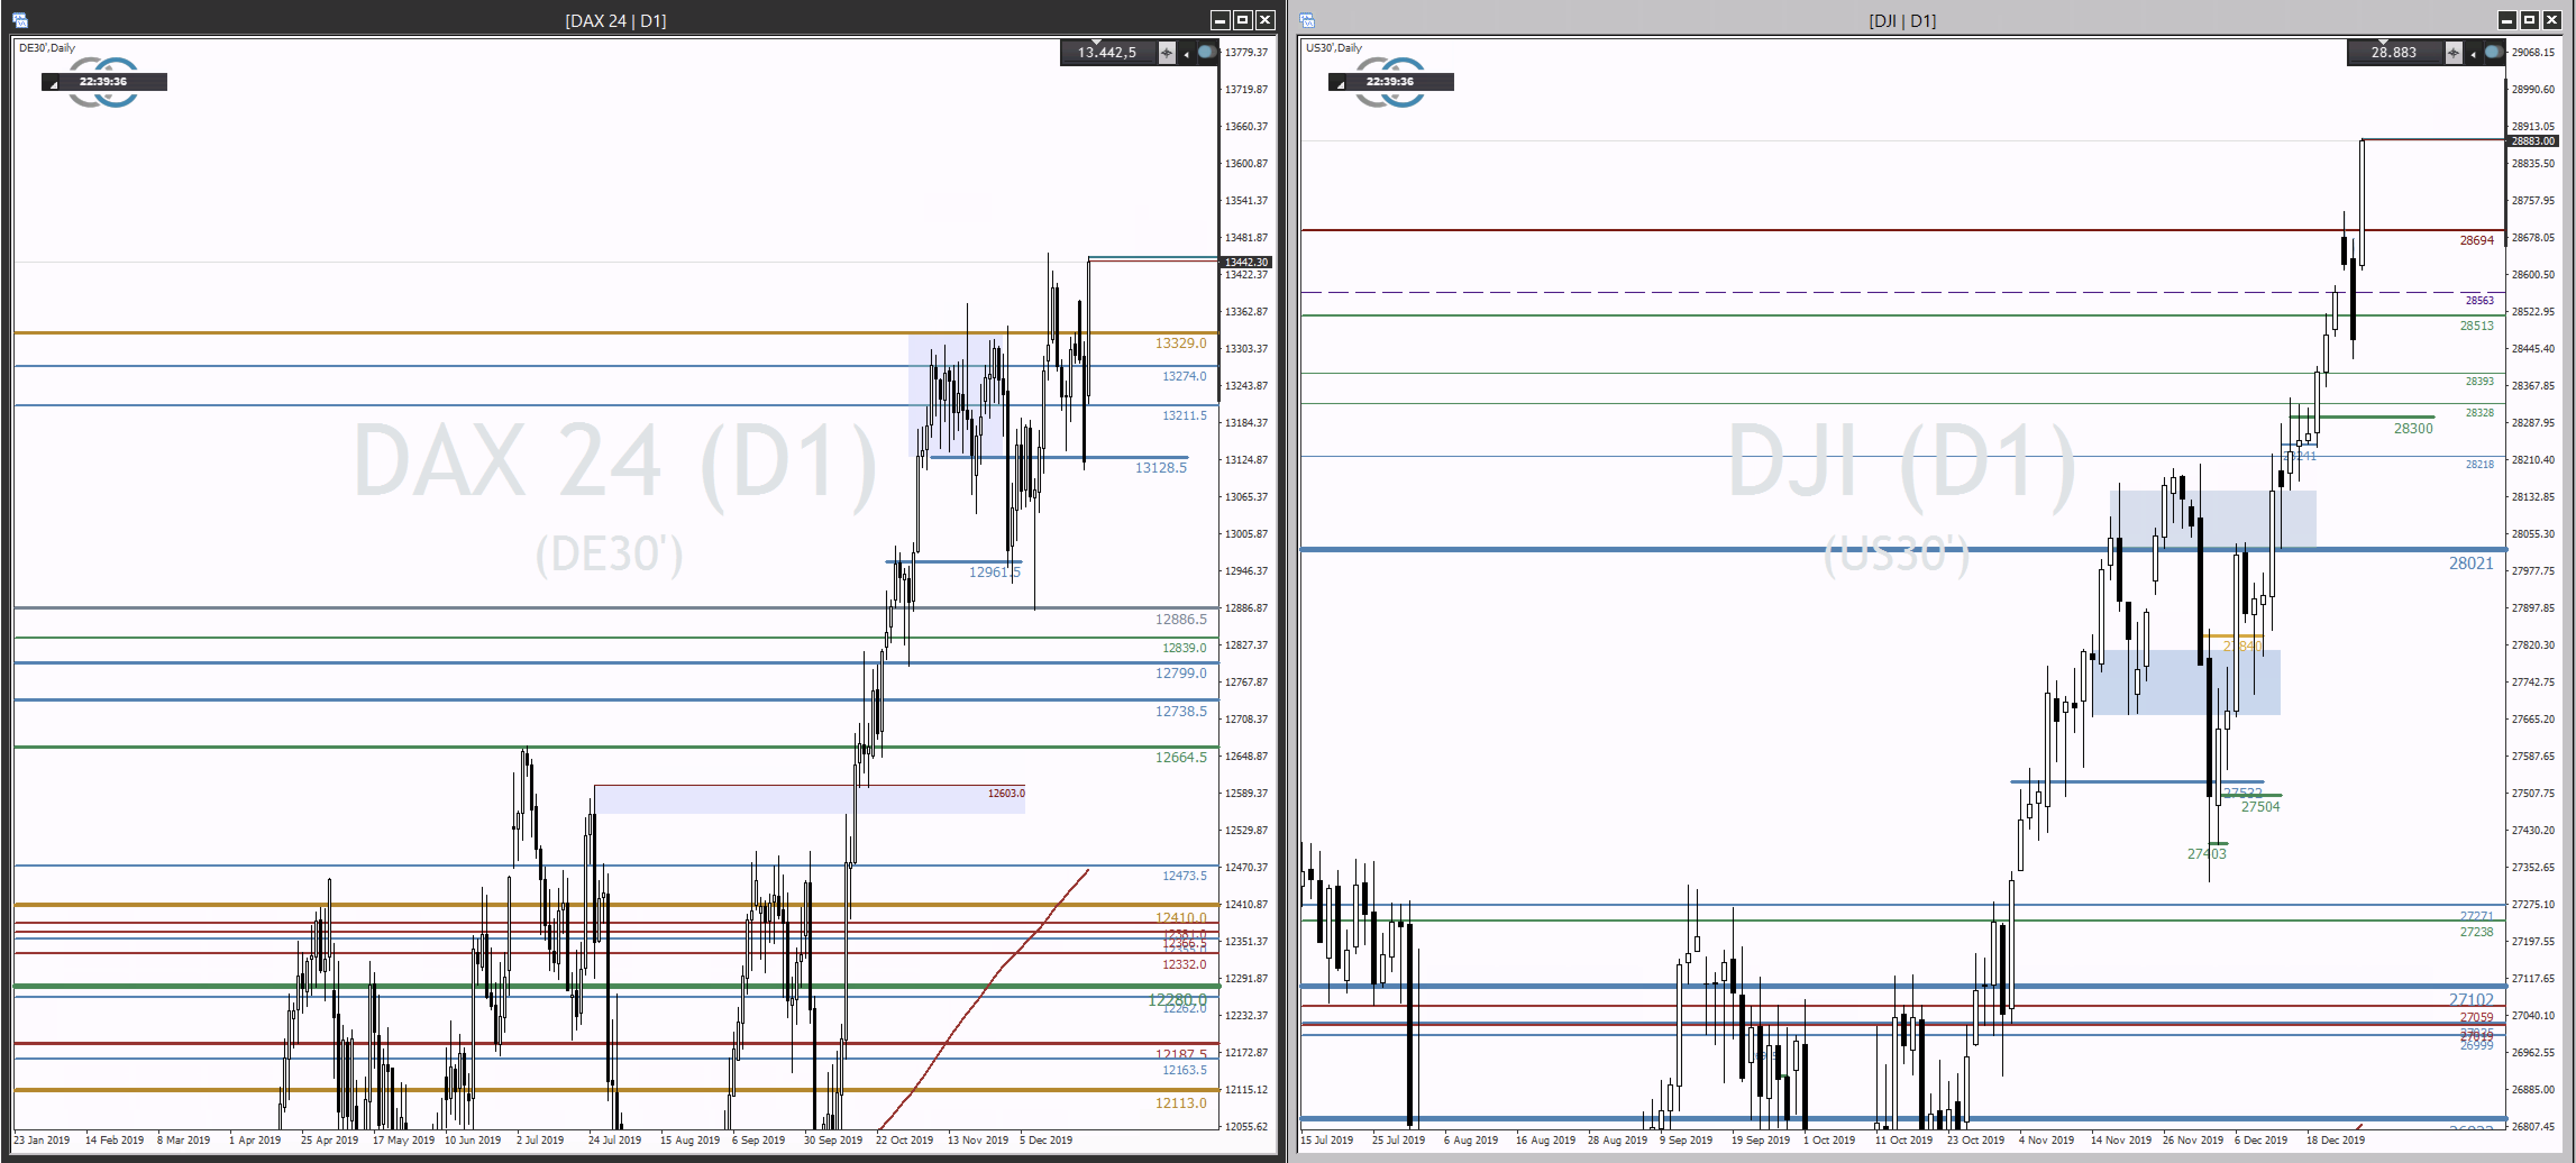The width and height of the screenshot is (2576, 1163).
Task: Select the 27403 level label
Action: [2206, 853]
